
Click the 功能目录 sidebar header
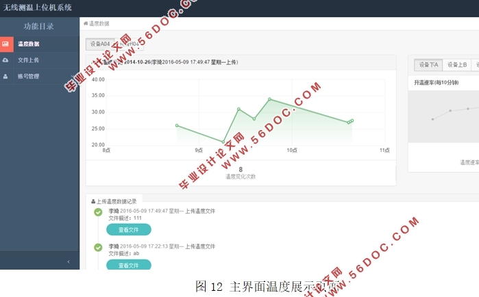pyautogui.click(x=39, y=26)
